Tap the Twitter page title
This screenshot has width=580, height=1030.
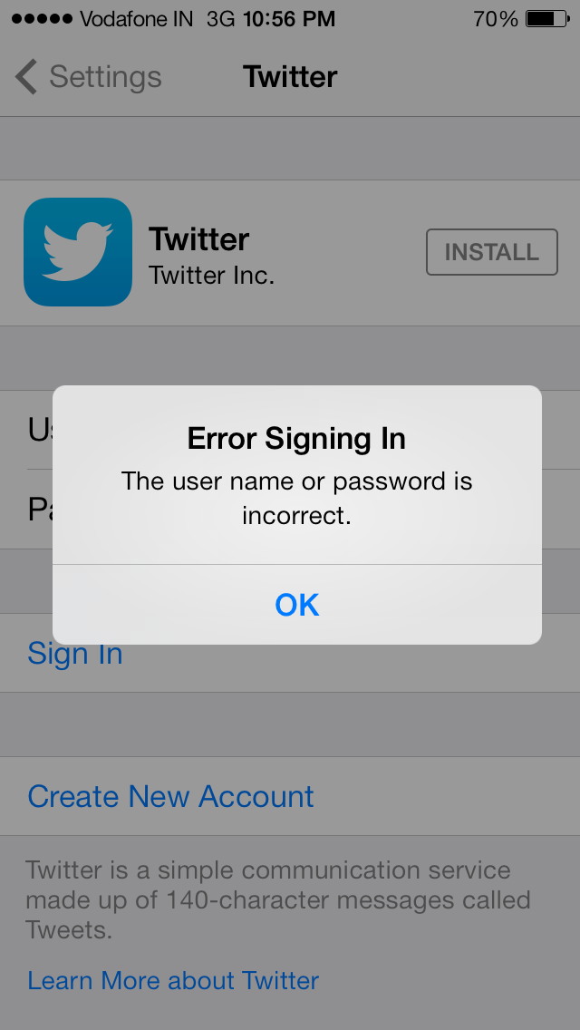290,77
